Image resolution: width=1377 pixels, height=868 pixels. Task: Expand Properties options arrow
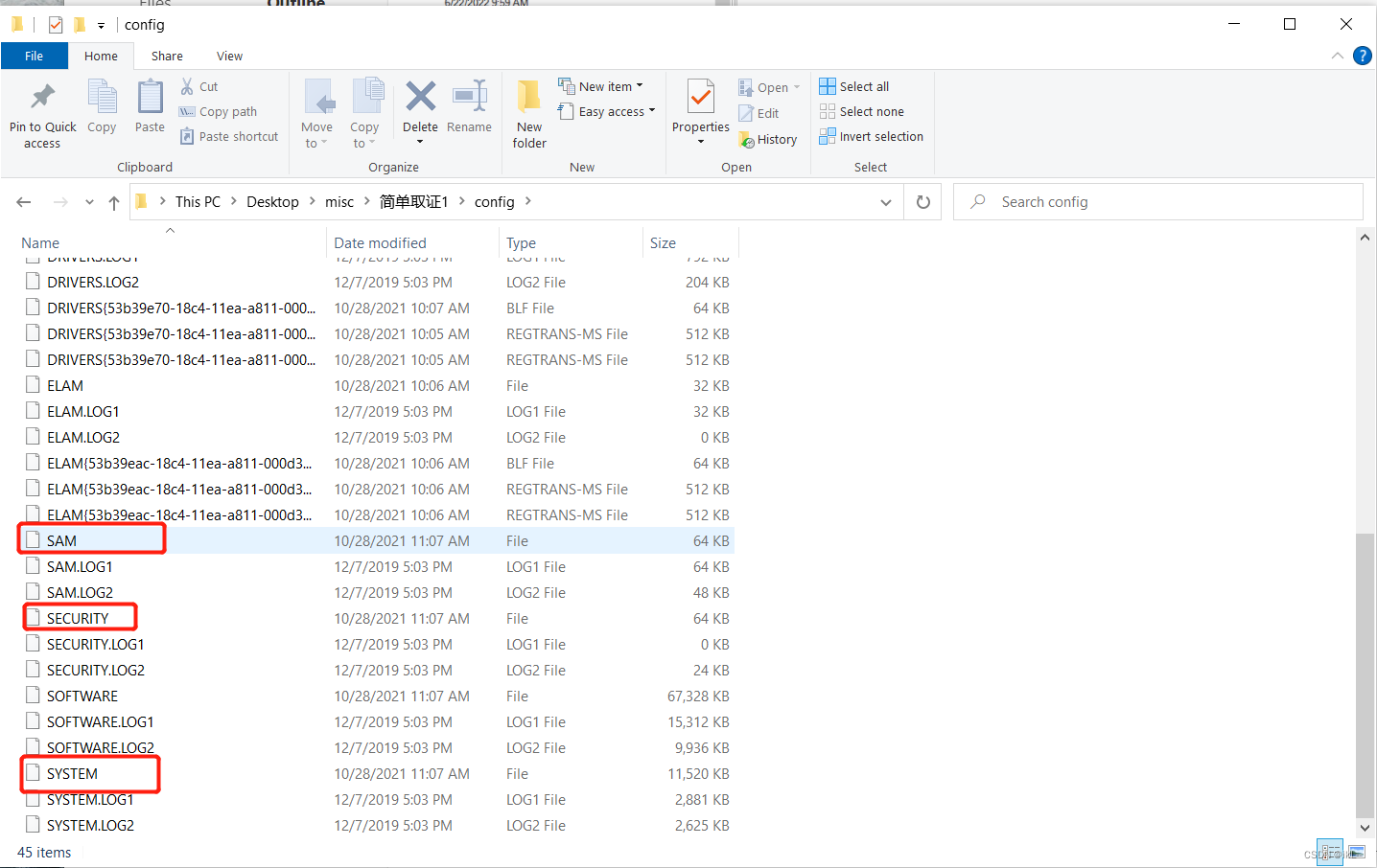[701, 142]
